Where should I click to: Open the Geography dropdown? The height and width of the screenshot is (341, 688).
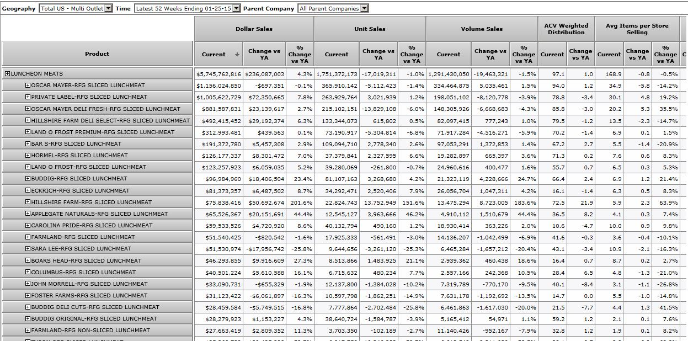pyautogui.click(x=108, y=8)
